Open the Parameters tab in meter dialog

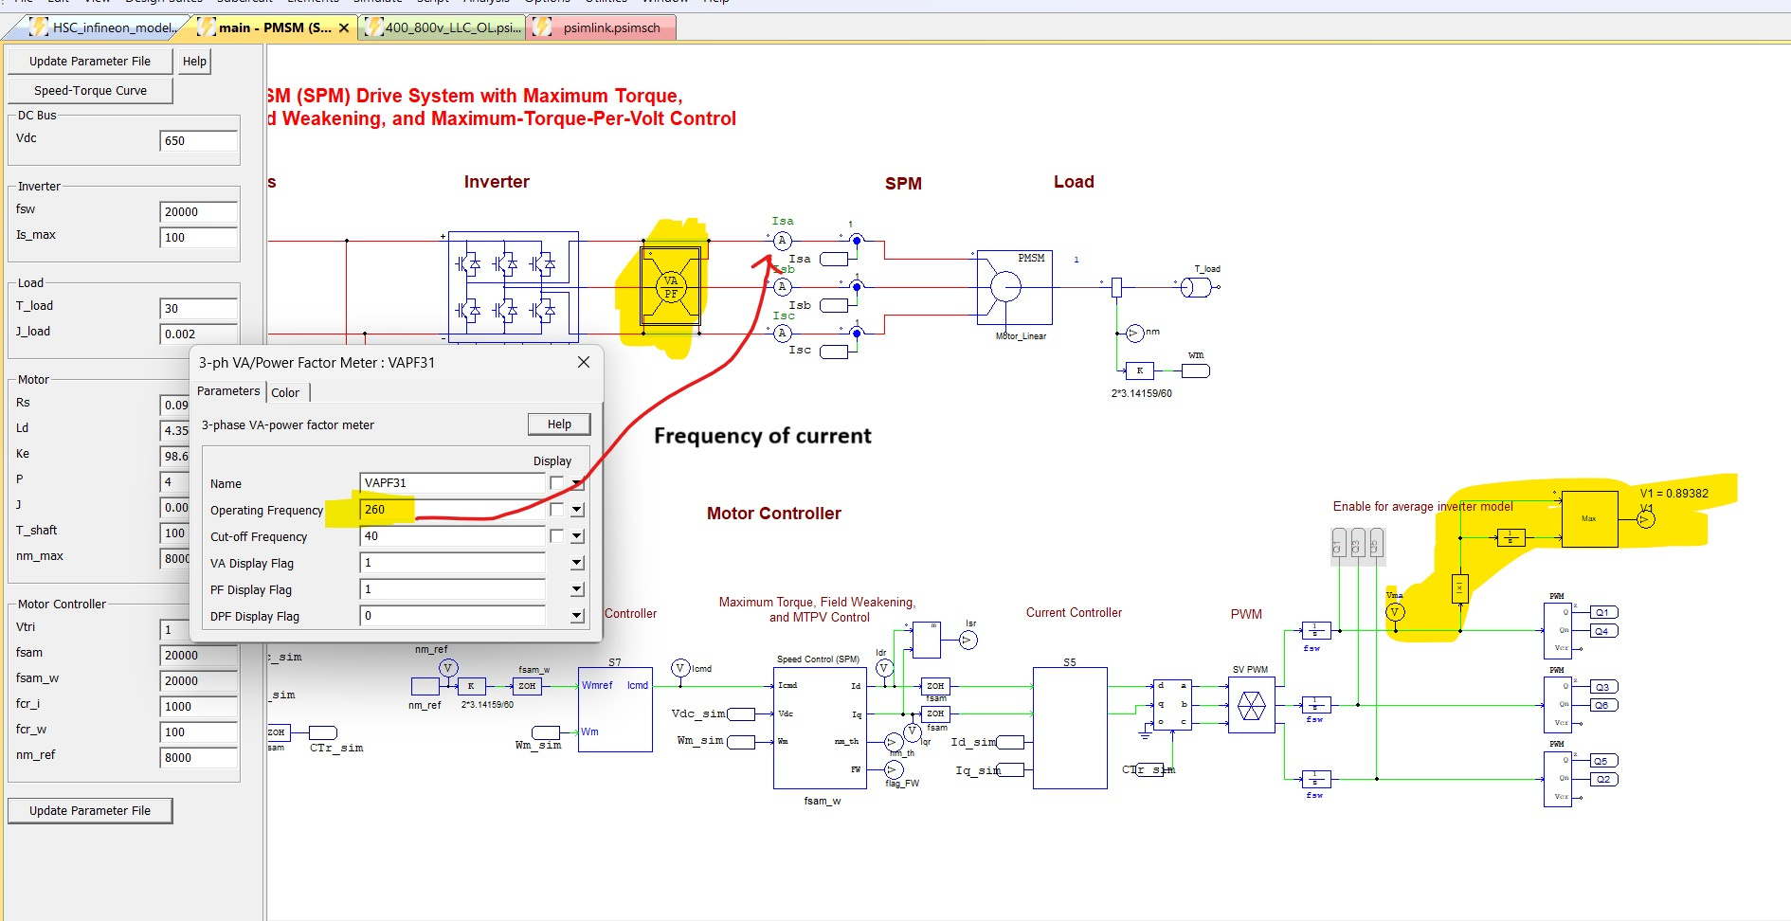point(228,390)
